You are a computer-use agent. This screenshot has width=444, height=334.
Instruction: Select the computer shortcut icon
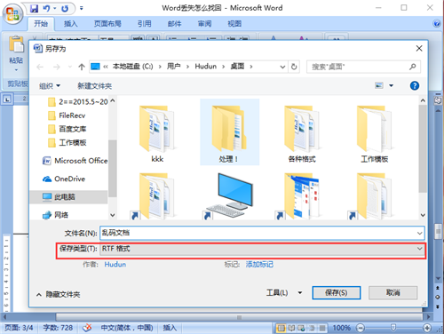click(230, 196)
